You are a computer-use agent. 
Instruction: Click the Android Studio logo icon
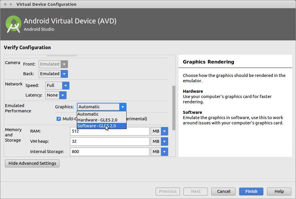click(x=13, y=24)
